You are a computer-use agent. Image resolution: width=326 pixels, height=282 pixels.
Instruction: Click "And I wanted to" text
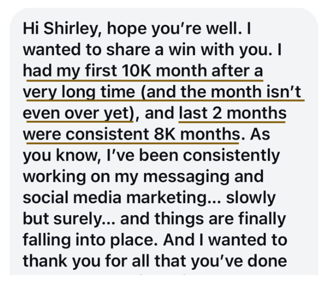tap(225, 240)
